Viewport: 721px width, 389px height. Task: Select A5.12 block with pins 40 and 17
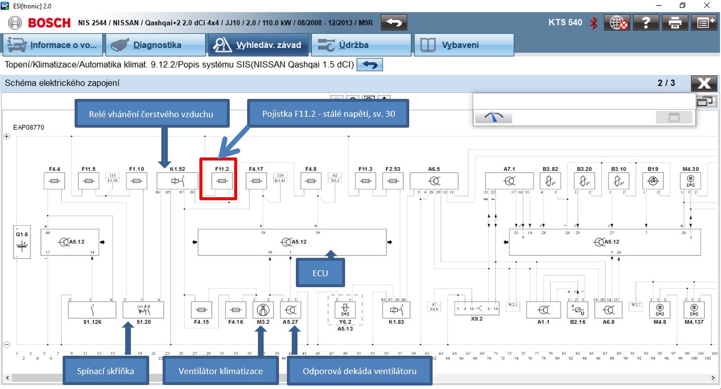[x=71, y=242]
